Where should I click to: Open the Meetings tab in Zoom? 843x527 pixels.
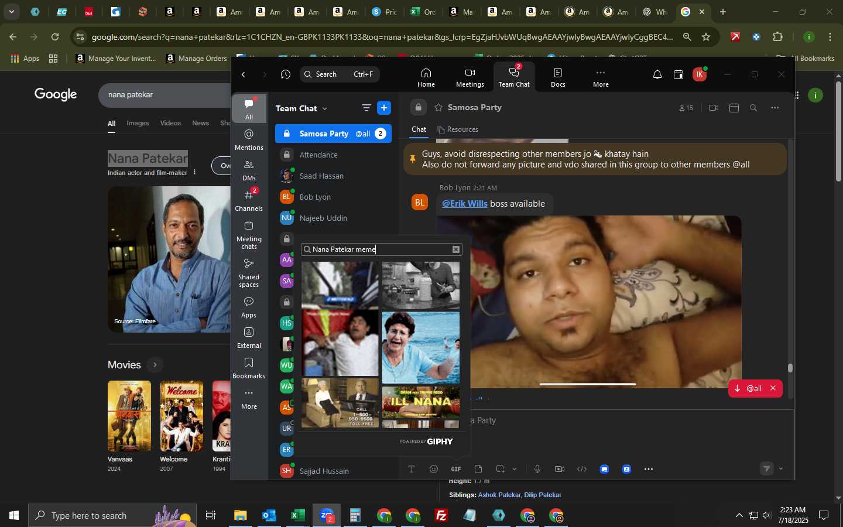[x=470, y=77]
